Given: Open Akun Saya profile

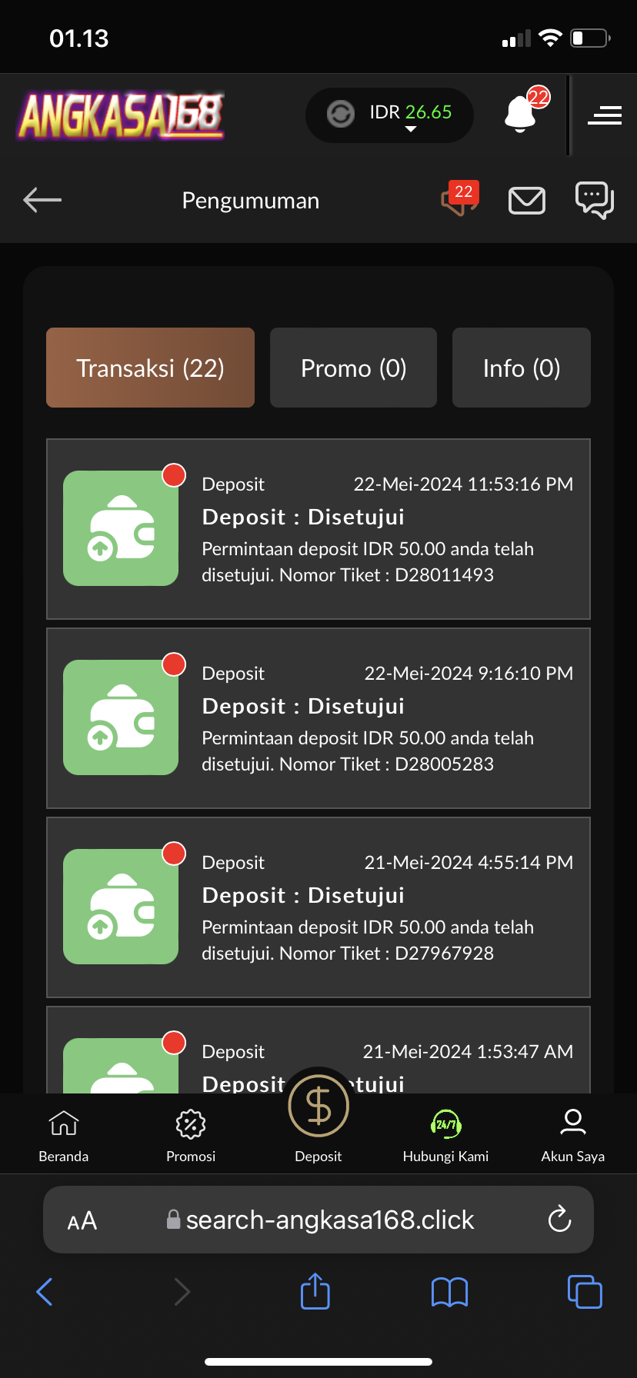Looking at the screenshot, I should coord(572,1135).
